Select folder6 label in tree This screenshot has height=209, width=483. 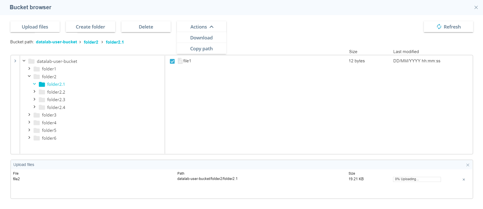(49, 138)
